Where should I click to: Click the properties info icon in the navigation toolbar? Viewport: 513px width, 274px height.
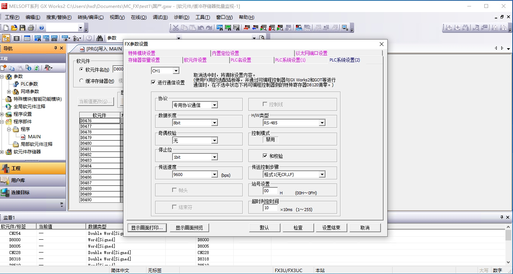(28, 68)
